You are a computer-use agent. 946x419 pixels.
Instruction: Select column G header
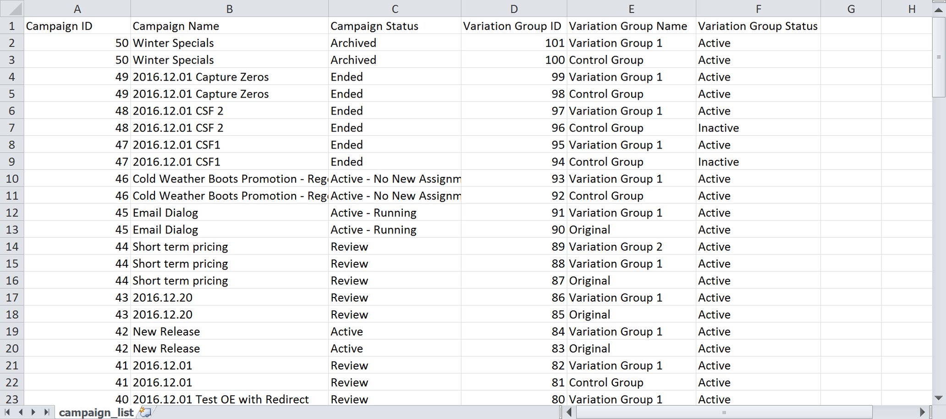(851, 9)
